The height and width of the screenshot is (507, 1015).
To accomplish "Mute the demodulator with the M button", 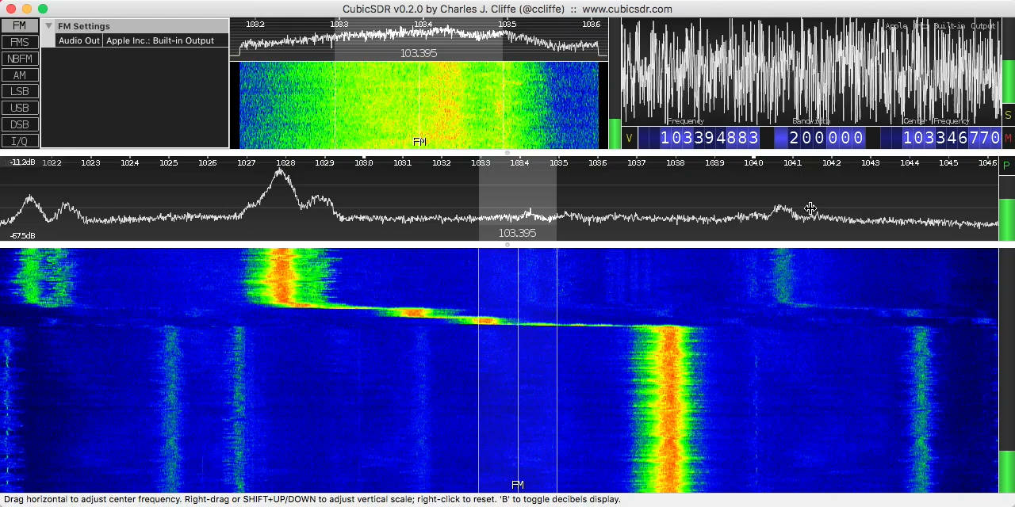I will (x=1008, y=139).
